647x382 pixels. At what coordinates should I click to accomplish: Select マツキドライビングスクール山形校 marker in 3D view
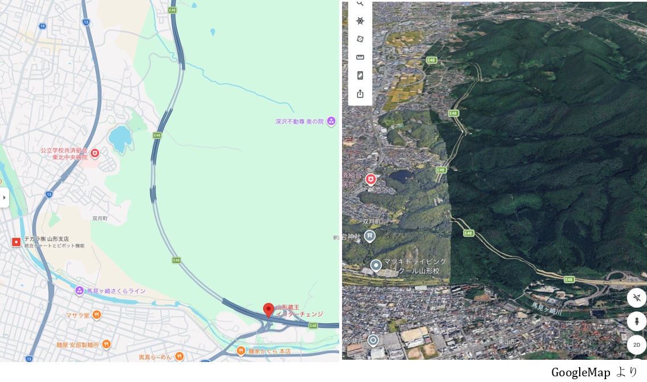coord(376,265)
